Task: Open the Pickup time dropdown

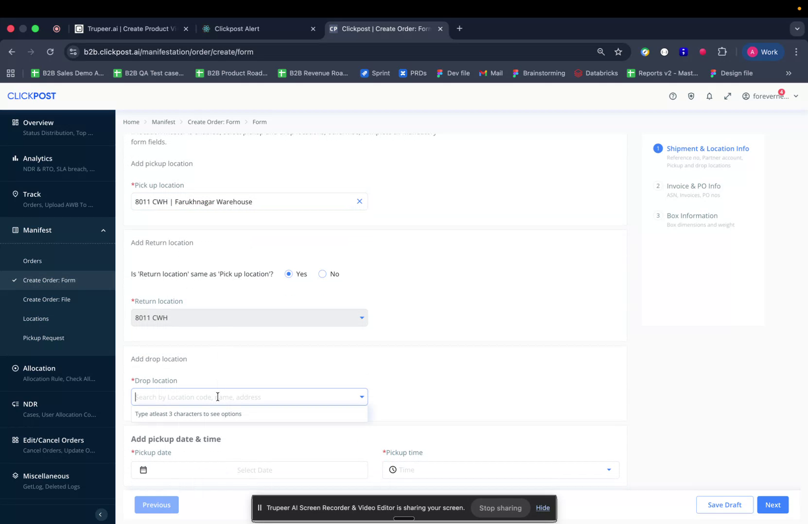Action: pyautogui.click(x=608, y=470)
